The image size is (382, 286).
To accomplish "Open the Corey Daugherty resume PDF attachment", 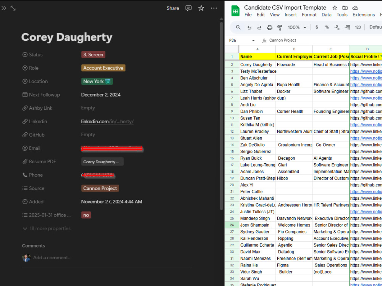I will [x=102, y=162].
